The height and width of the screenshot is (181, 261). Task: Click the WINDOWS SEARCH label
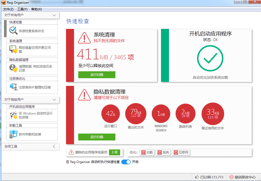tap(161, 128)
